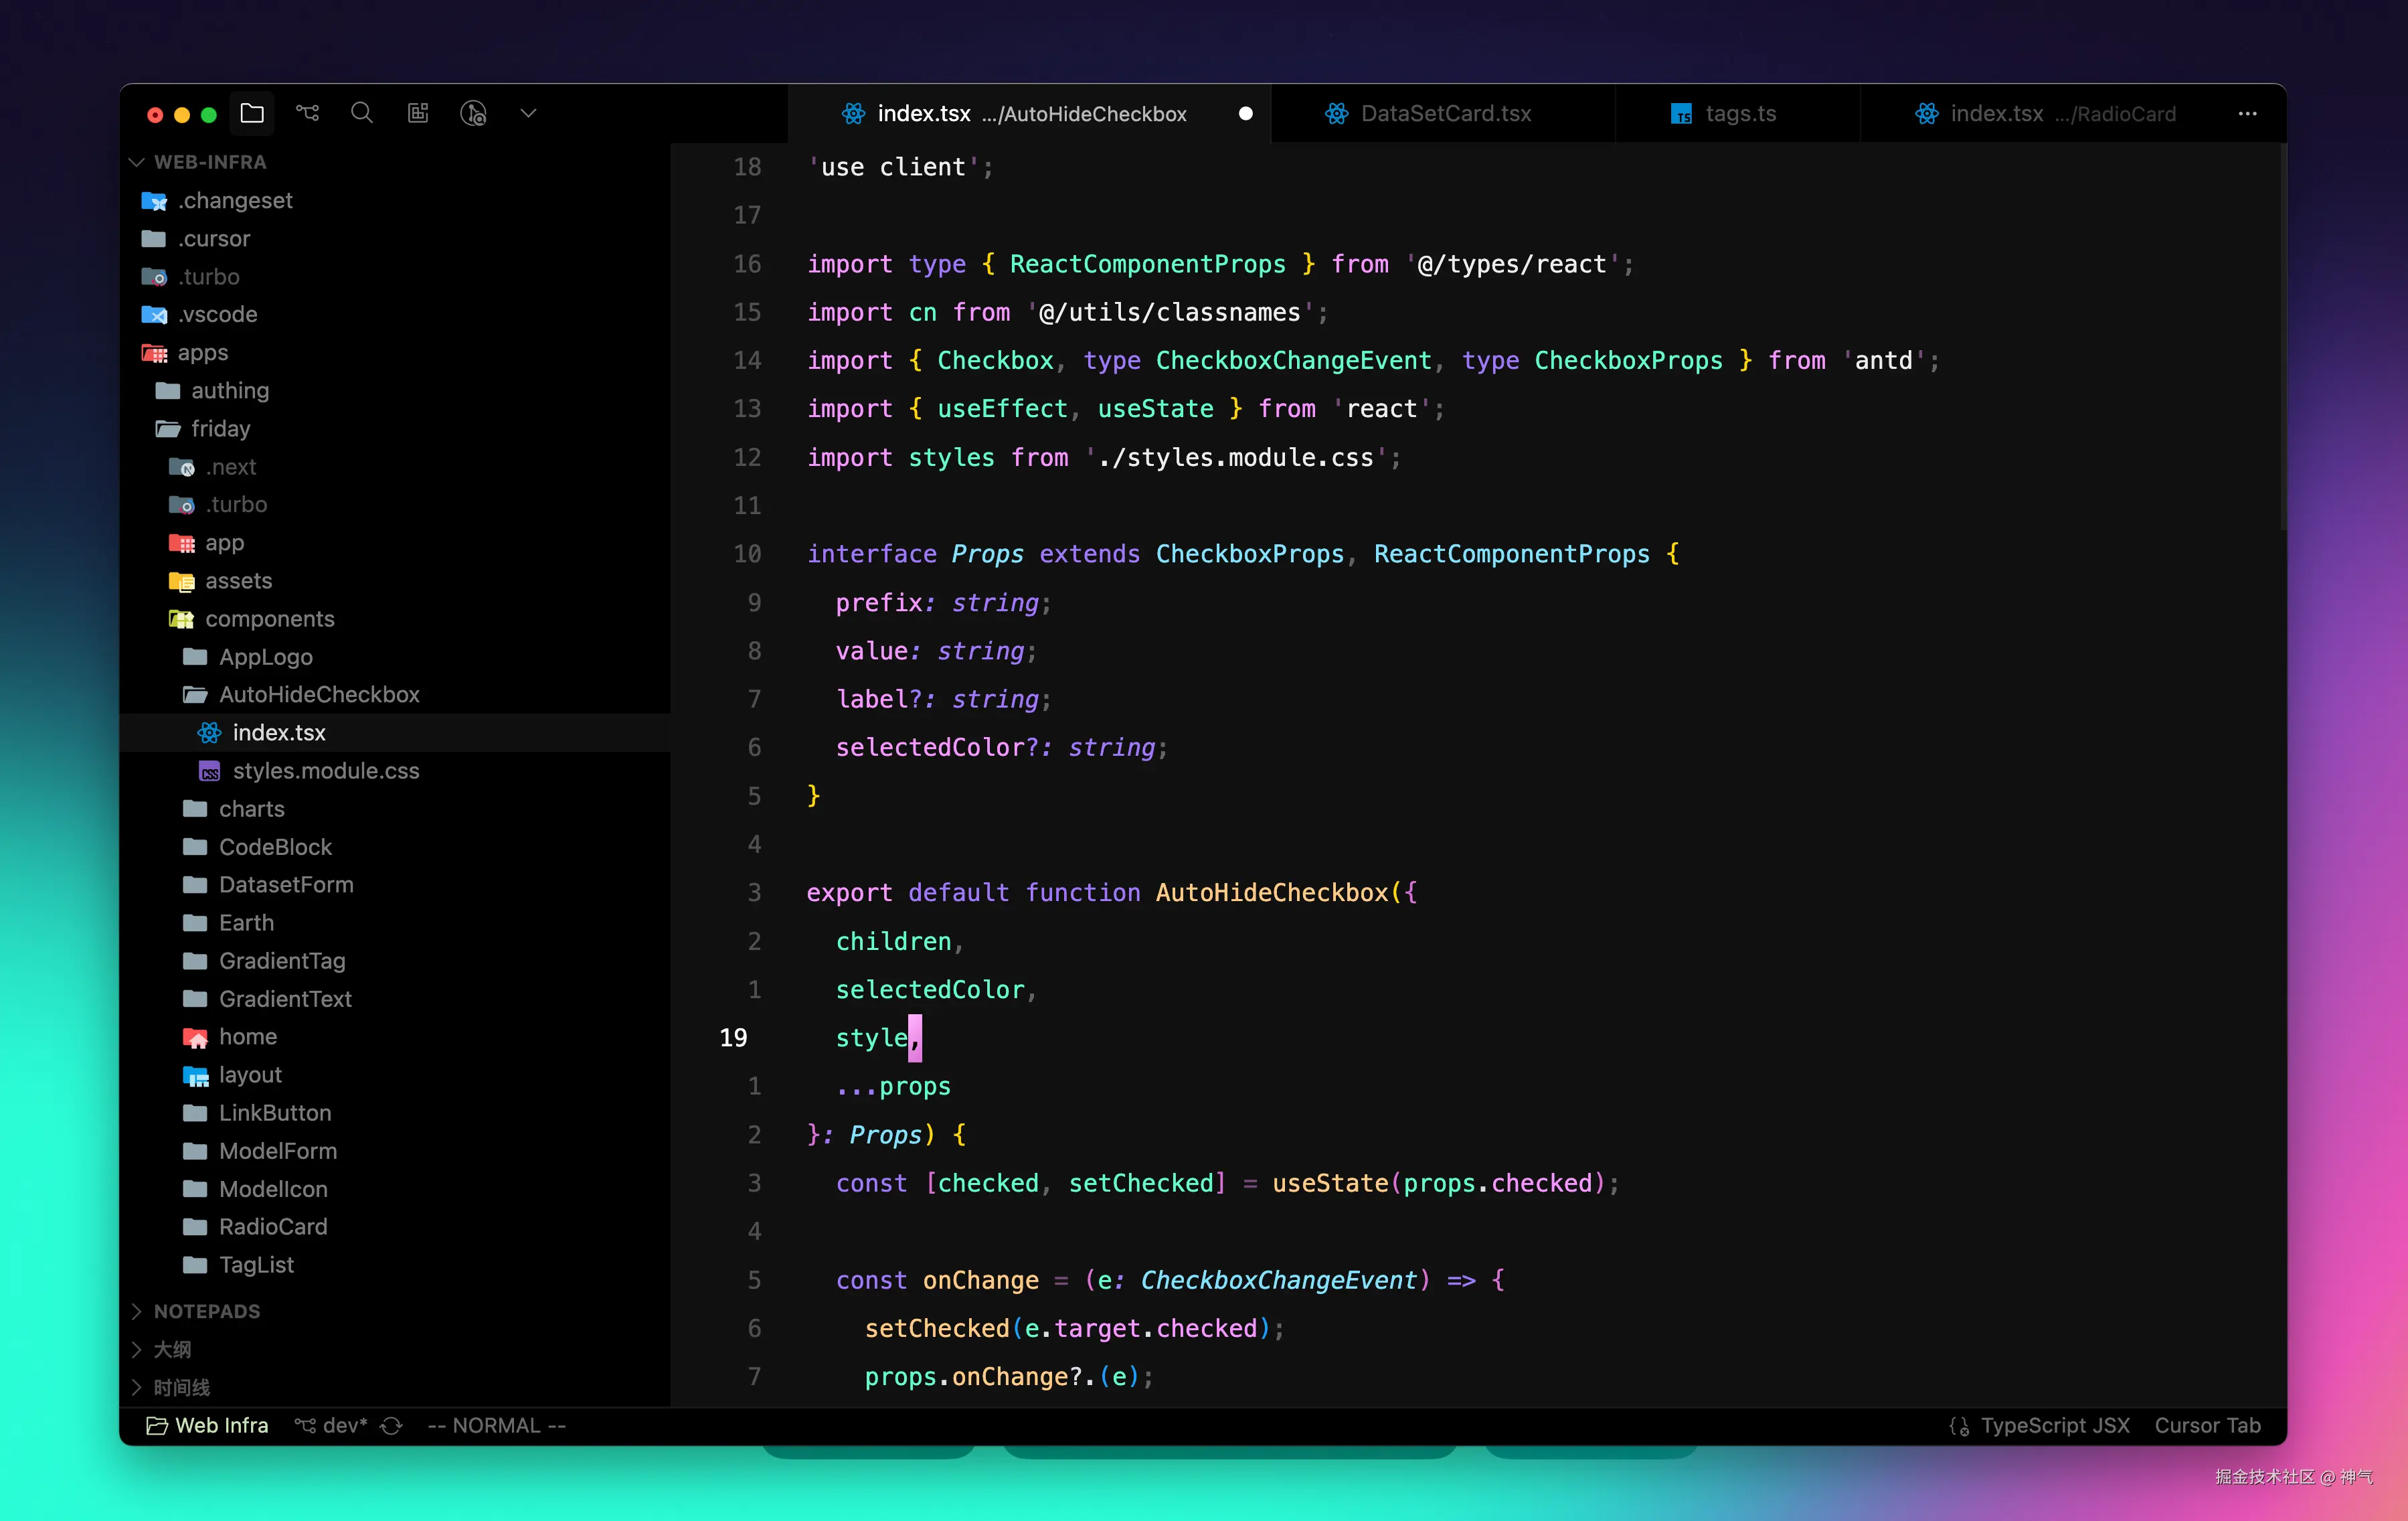Toggle Cursor Tab in status bar
This screenshot has width=2408, height=1521.
pyautogui.click(x=2207, y=1426)
